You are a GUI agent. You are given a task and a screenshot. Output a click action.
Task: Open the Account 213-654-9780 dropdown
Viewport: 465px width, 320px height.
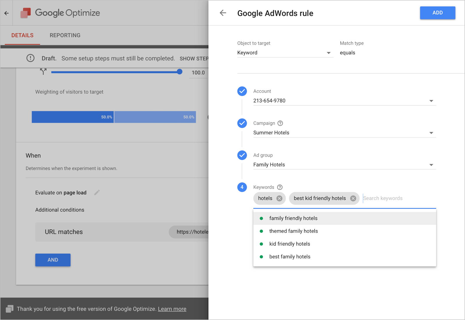click(344, 101)
